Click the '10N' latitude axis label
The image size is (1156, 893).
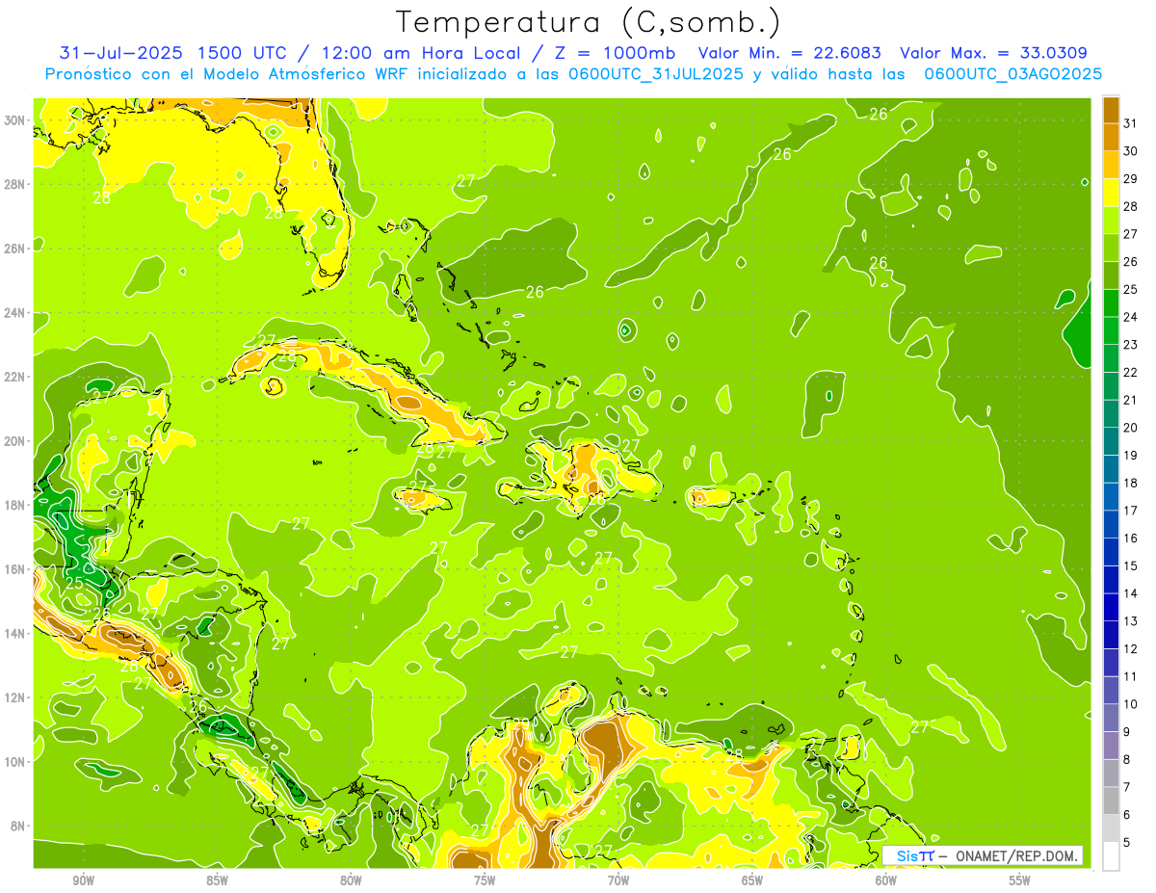pyautogui.click(x=14, y=761)
